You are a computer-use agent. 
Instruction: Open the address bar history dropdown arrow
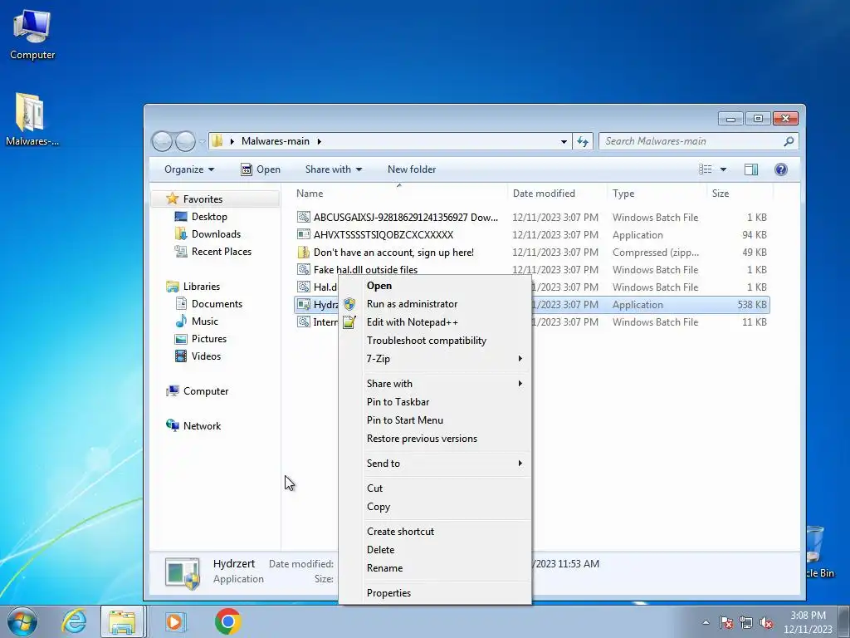(x=564, y=141)
